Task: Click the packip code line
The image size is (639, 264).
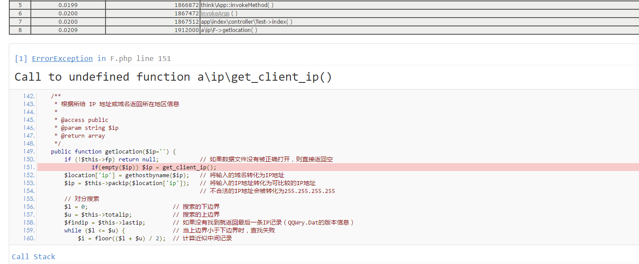Action: tap(127, 183)
